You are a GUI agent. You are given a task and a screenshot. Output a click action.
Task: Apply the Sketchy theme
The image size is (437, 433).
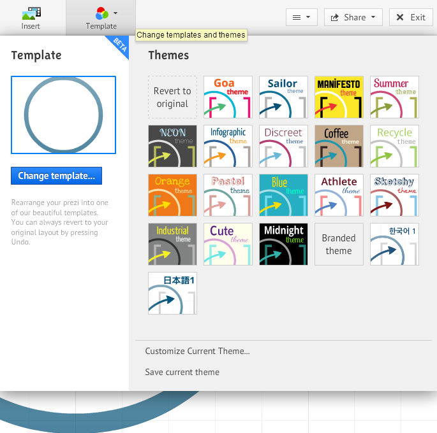[x=394, y=195]
